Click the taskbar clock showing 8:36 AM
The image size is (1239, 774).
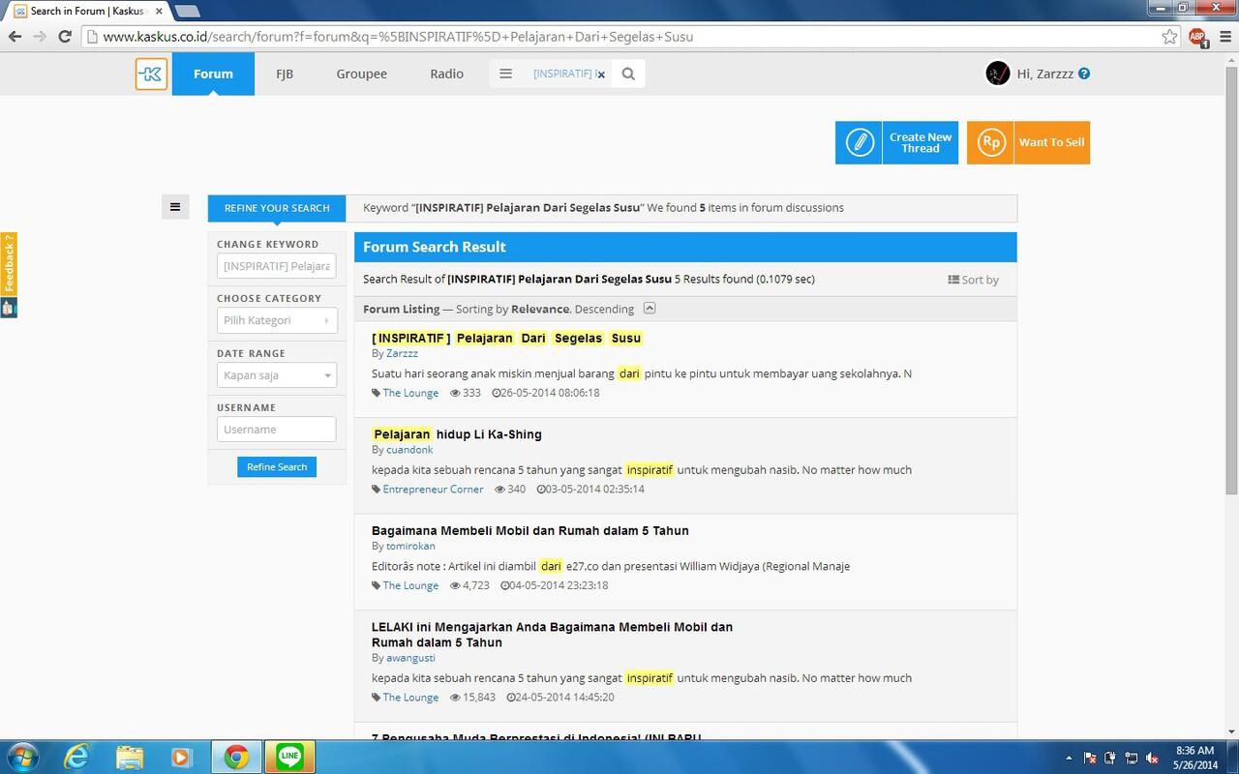tap(1194, 757)
